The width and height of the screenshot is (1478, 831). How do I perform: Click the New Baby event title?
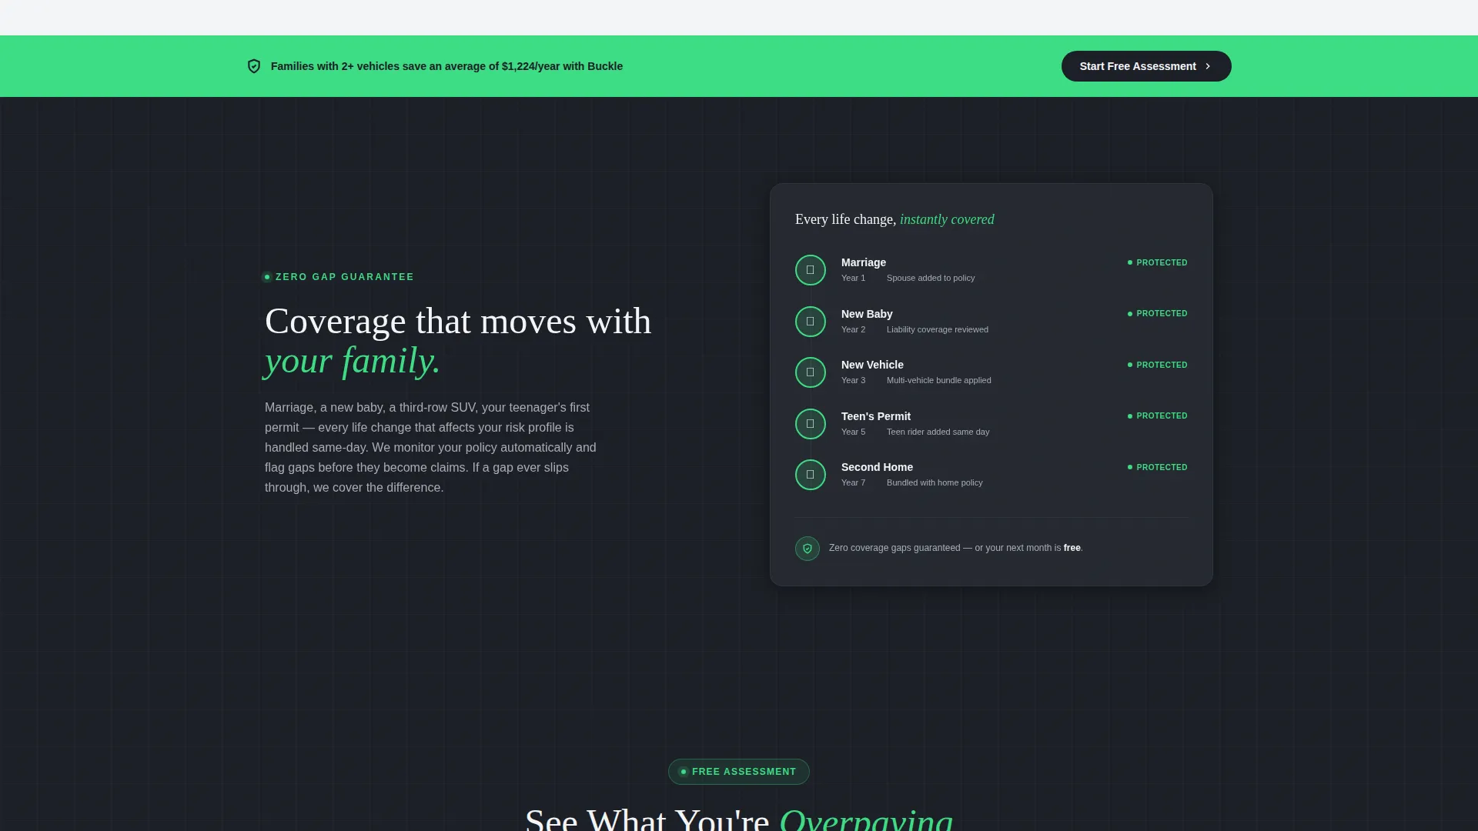tap(867, 314)
